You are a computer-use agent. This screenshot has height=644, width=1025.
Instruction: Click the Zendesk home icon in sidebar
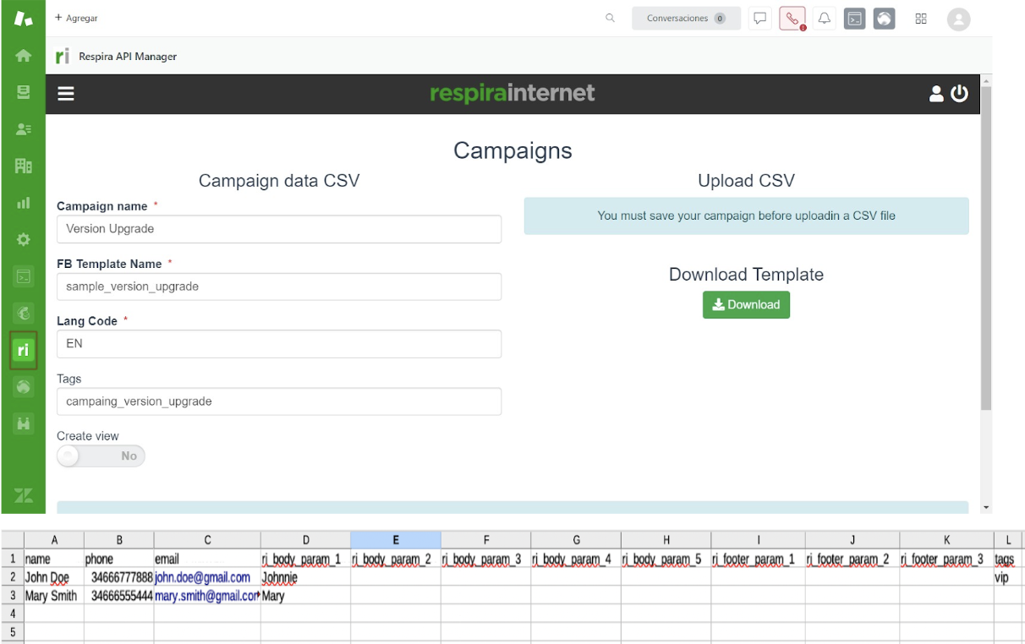click(x=24, y=56)
